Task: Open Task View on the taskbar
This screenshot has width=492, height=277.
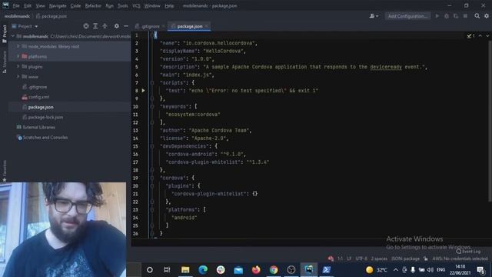Action: (167, 269)
